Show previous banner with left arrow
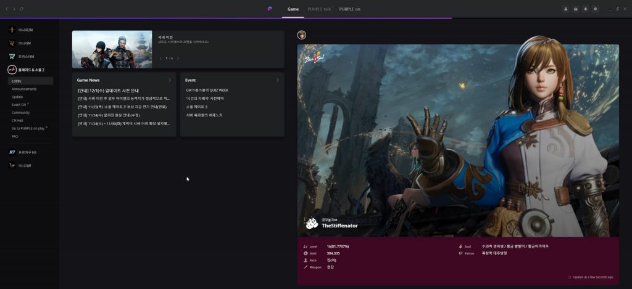This screenshot has width=632, height=289. tap(161, 59)
